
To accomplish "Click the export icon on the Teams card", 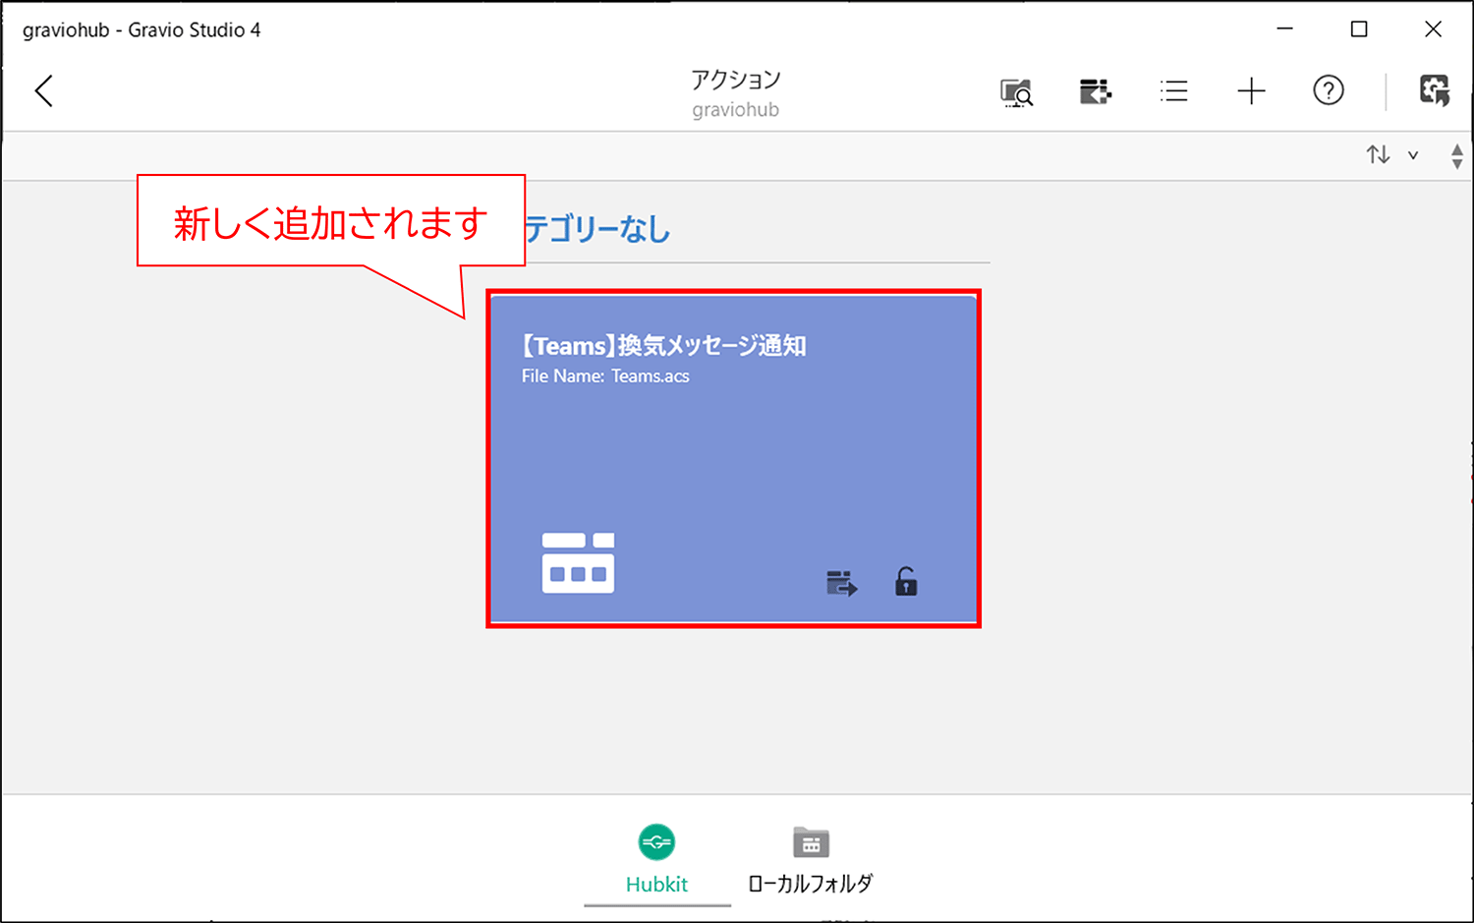I will click(x=842, y=583).
